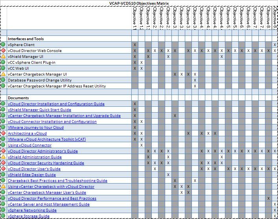Open vShield Manager Quick Start Guide link
Screen dimensions: 278x219
click(x=39, y=110)
